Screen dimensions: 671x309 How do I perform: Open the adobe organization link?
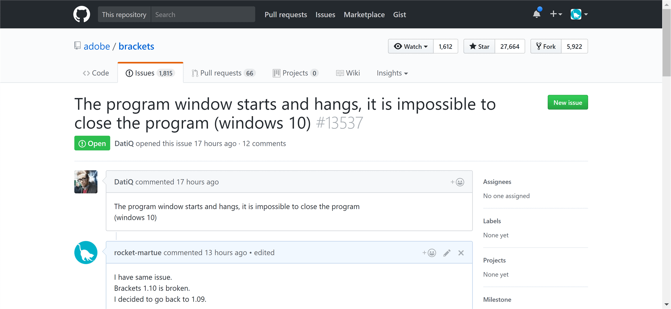click(97, 46)
